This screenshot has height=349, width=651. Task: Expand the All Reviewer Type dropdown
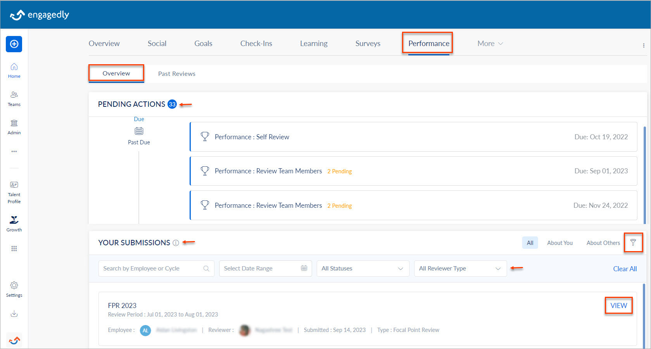tap(460, 268)
